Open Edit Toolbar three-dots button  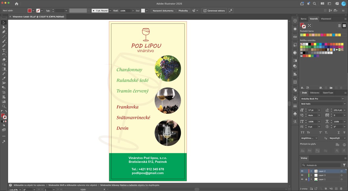pos(4,136)
